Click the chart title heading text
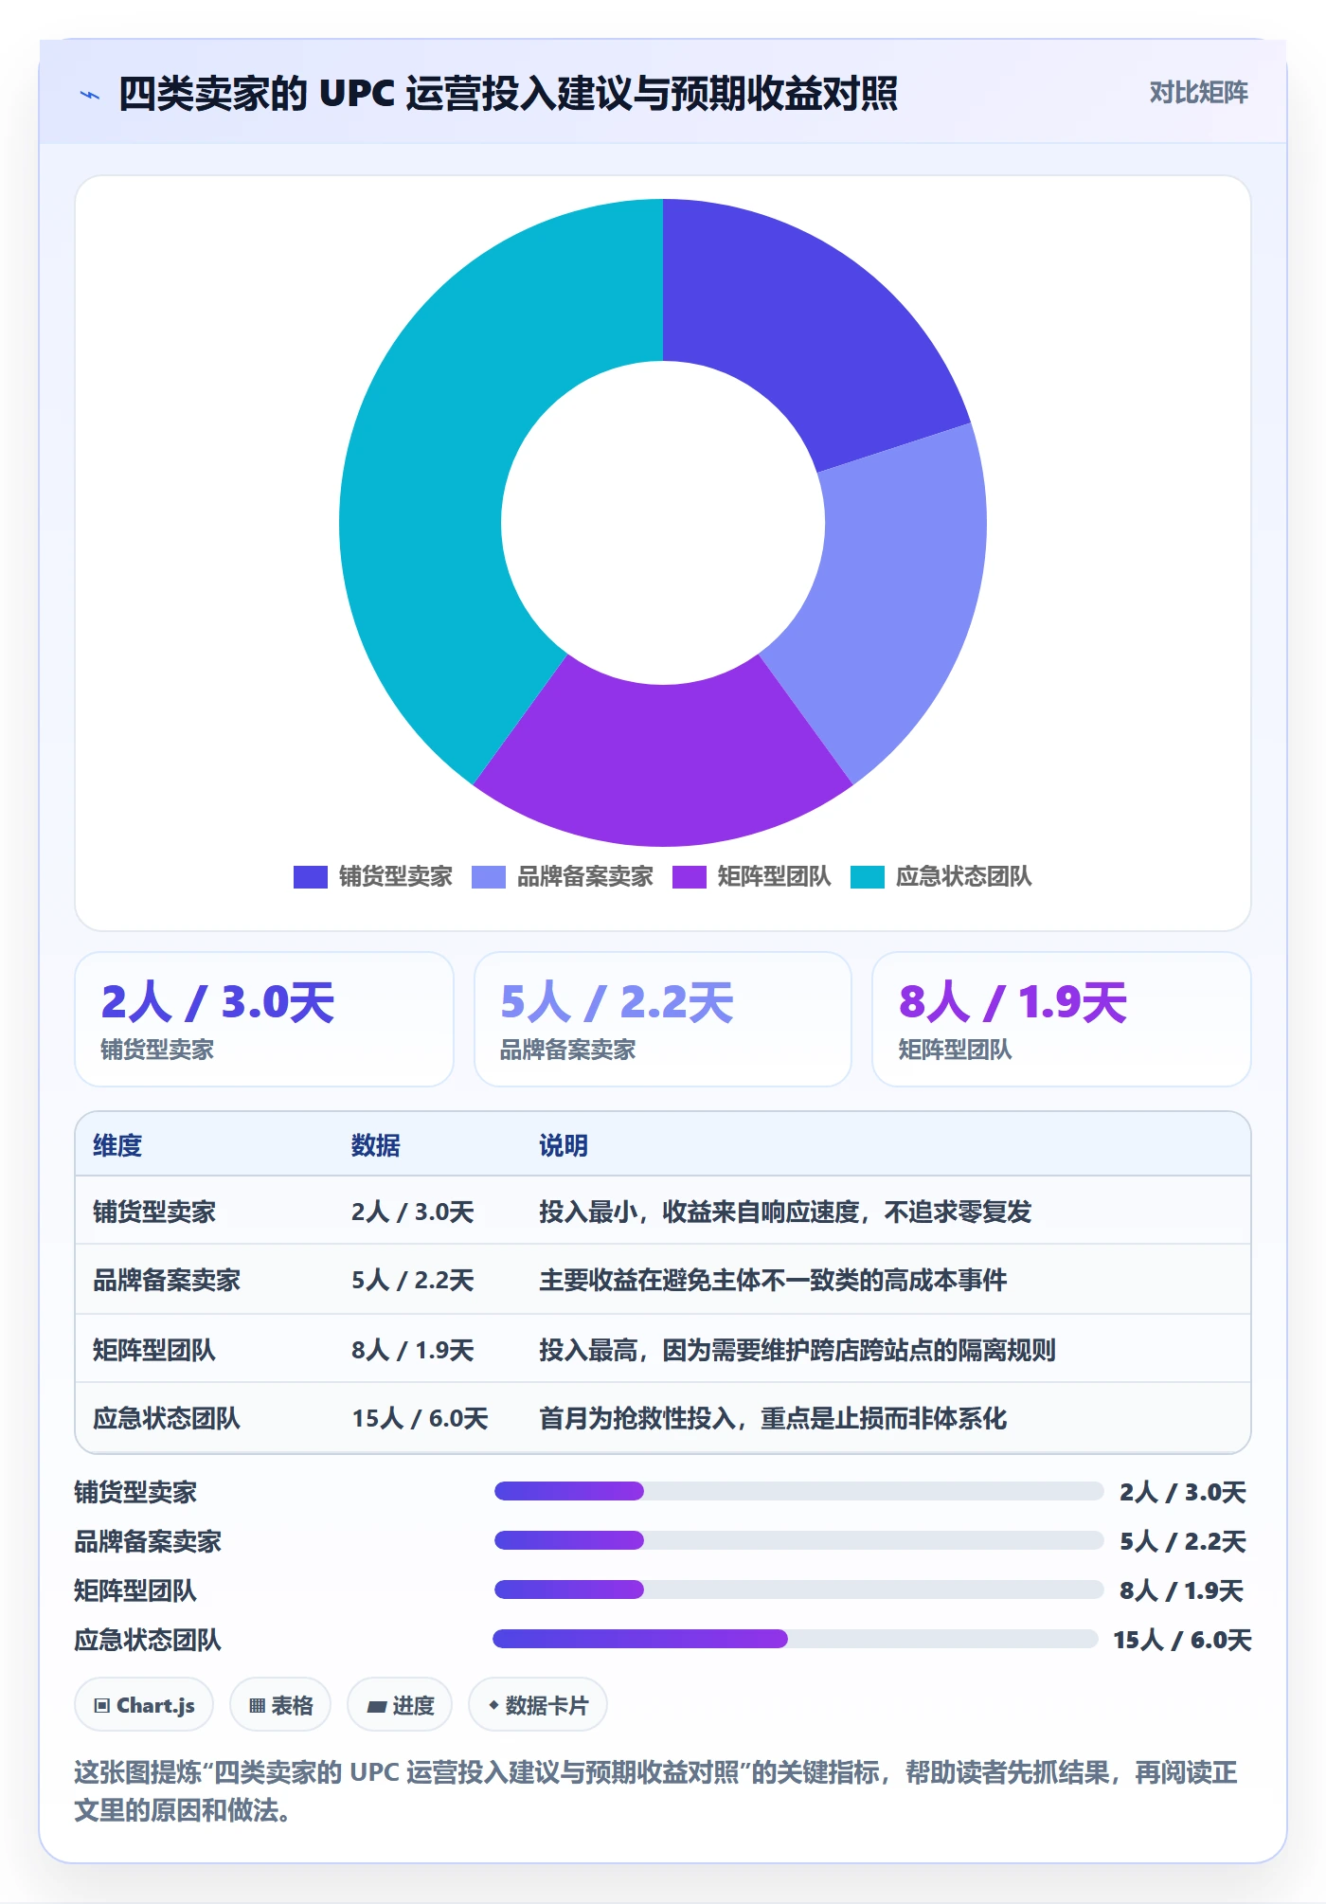1326x1904 pixels. (x=508, y=94)
